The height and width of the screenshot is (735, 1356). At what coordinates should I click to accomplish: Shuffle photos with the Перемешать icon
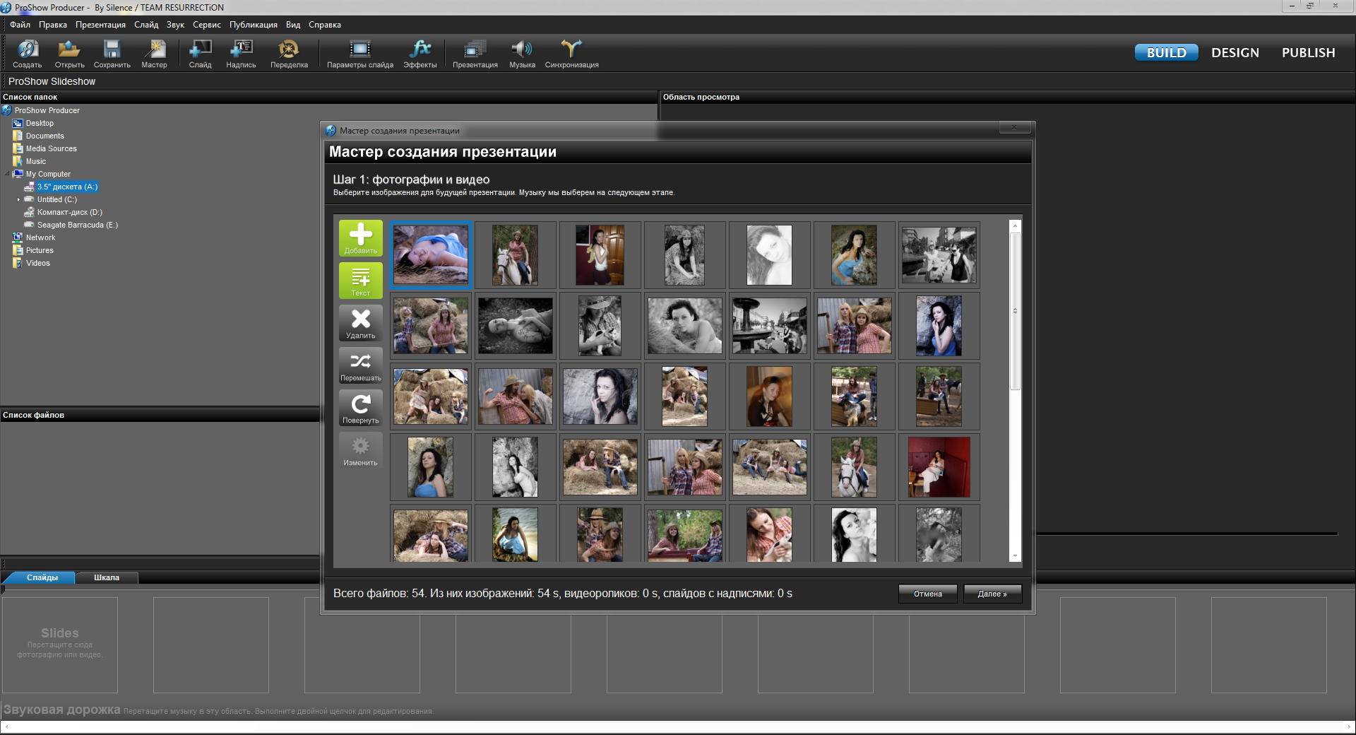tap(360, 365)
